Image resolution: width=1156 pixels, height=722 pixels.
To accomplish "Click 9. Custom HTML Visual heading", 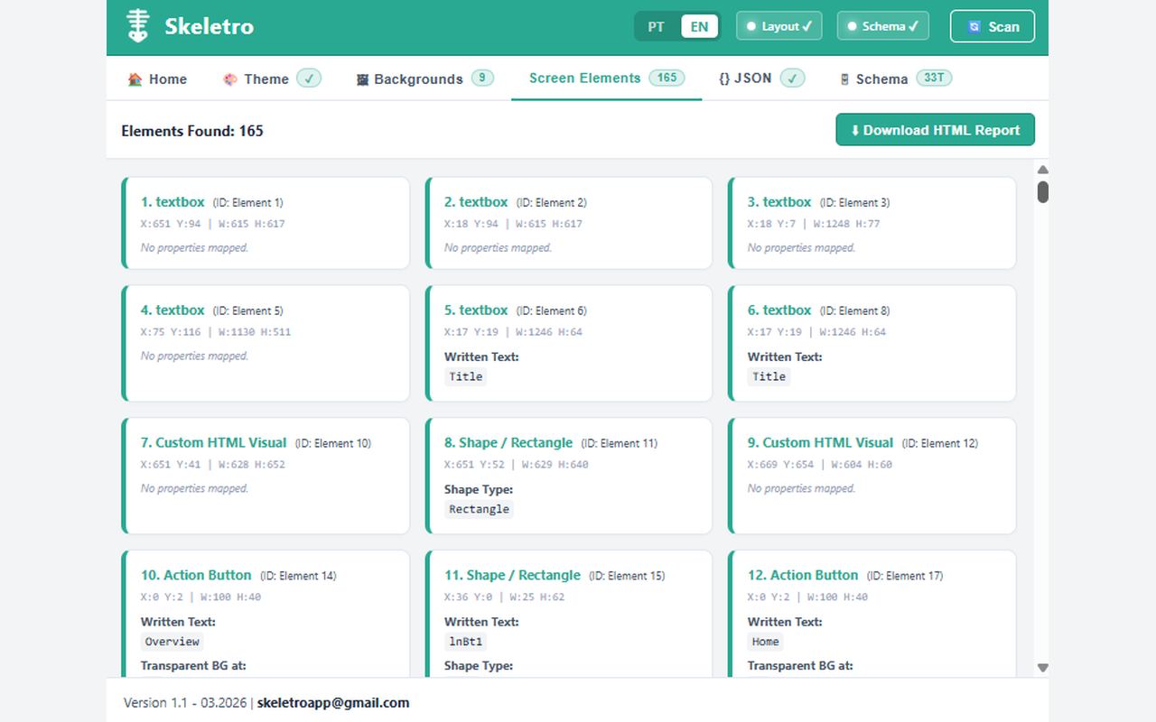I will coord(820,442).
